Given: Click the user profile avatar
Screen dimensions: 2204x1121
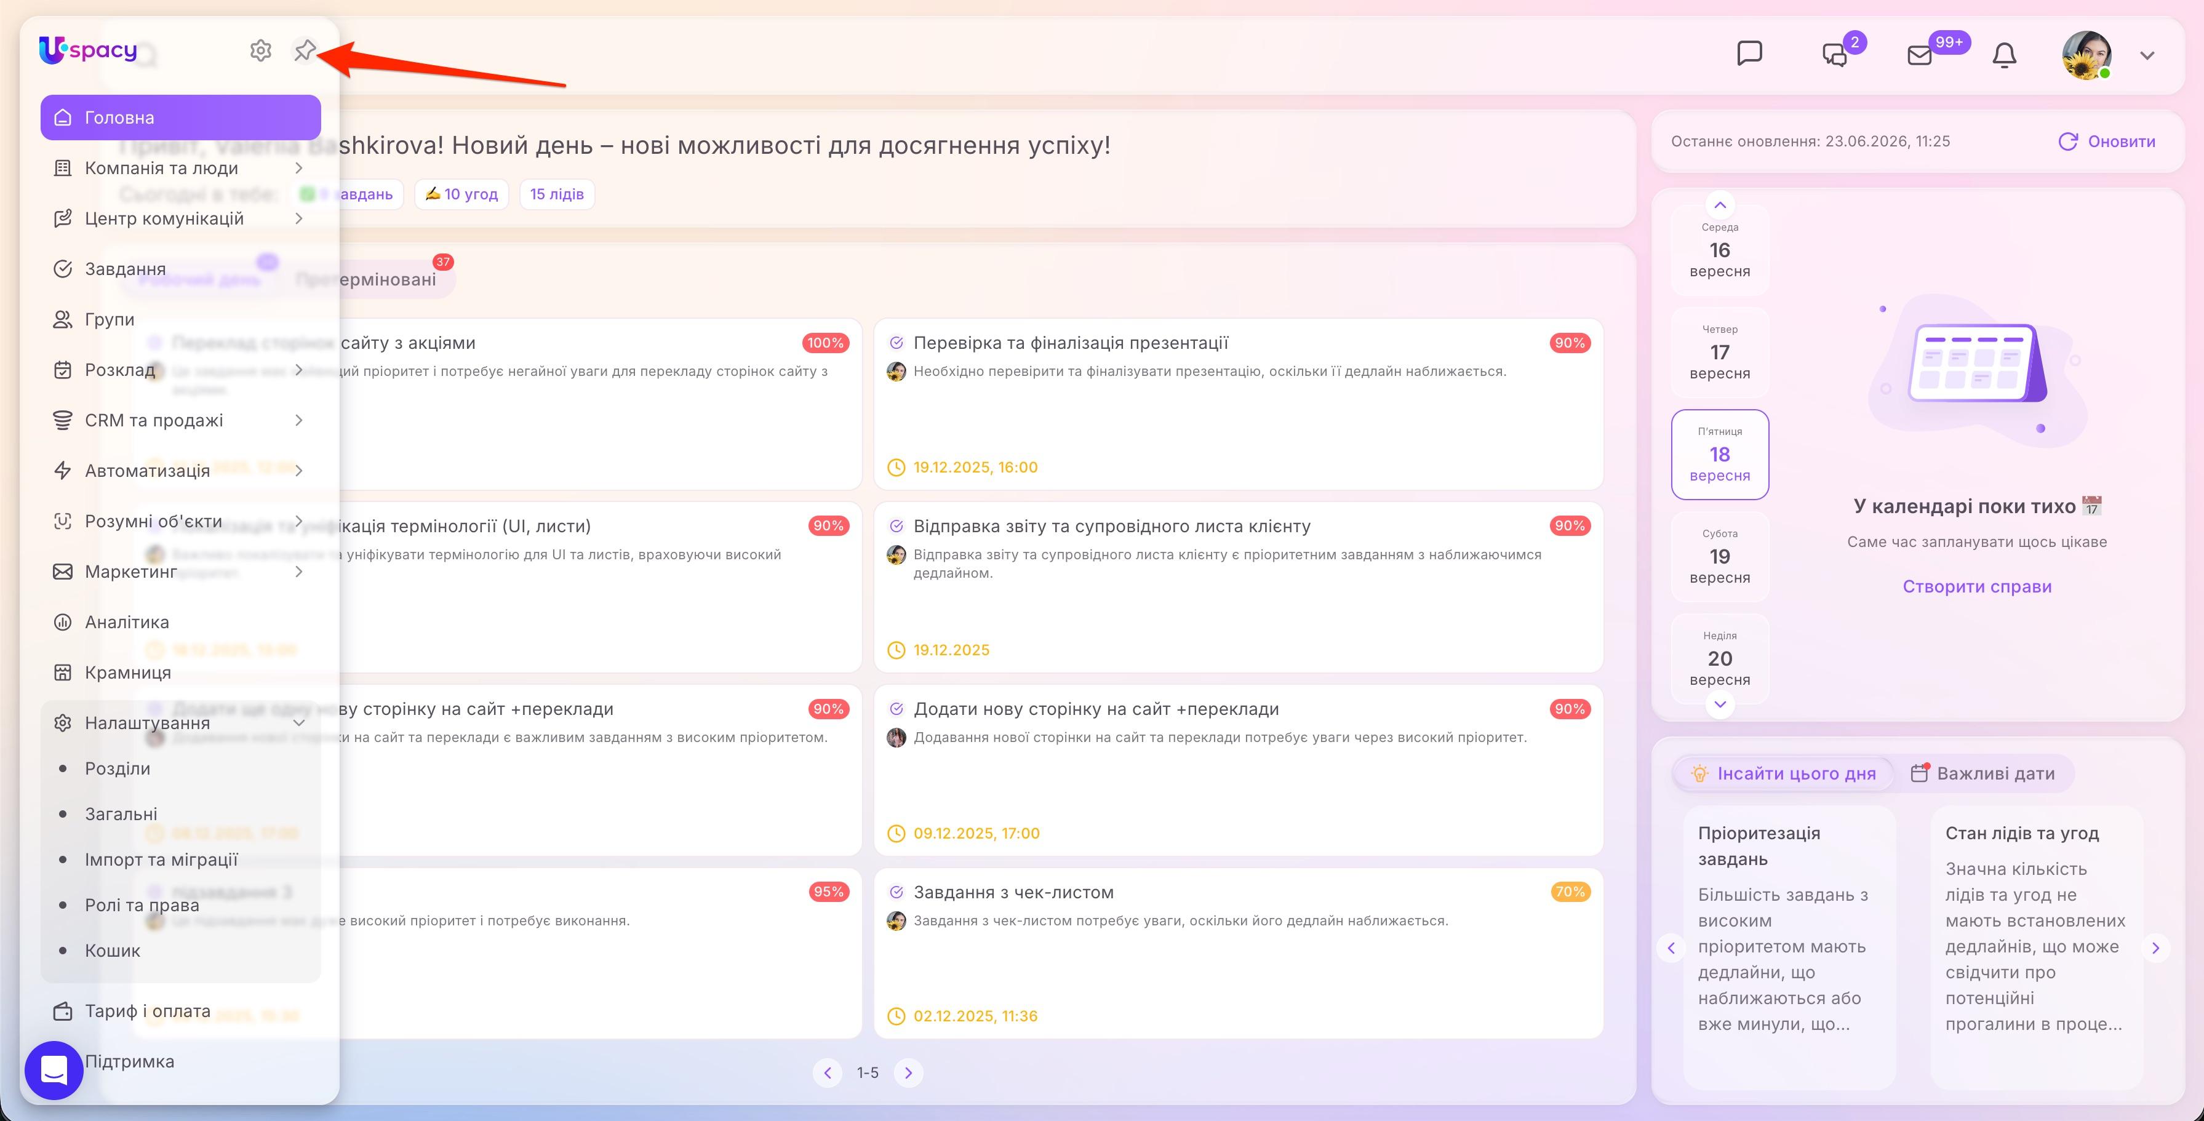Looking at the screenshot, I should pos(2086,55).
